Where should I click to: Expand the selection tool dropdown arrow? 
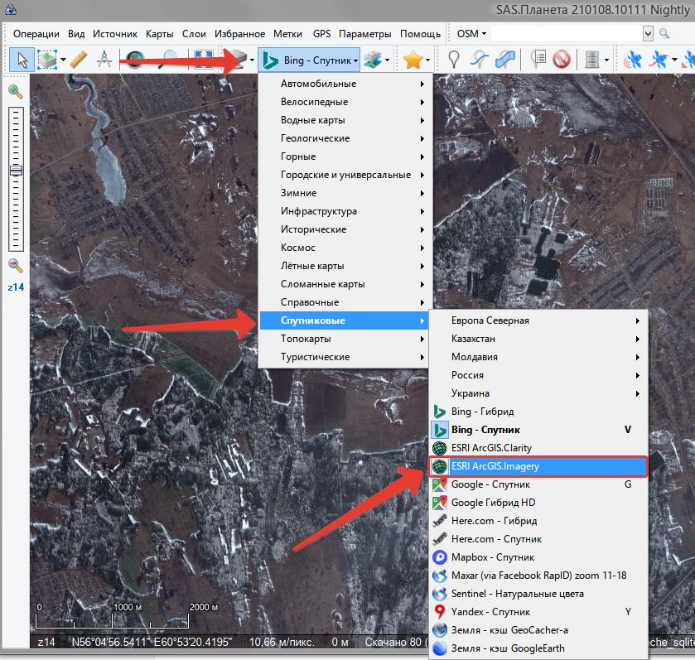(64, 60)
